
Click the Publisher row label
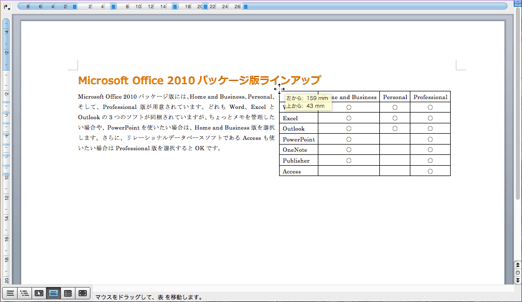click(296, 161)
